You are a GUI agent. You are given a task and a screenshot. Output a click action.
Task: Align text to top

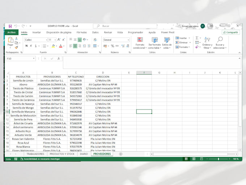coord(71,40)
